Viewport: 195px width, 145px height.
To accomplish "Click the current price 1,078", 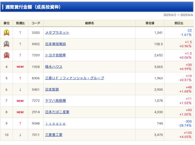I will click(x=158, y=101).
